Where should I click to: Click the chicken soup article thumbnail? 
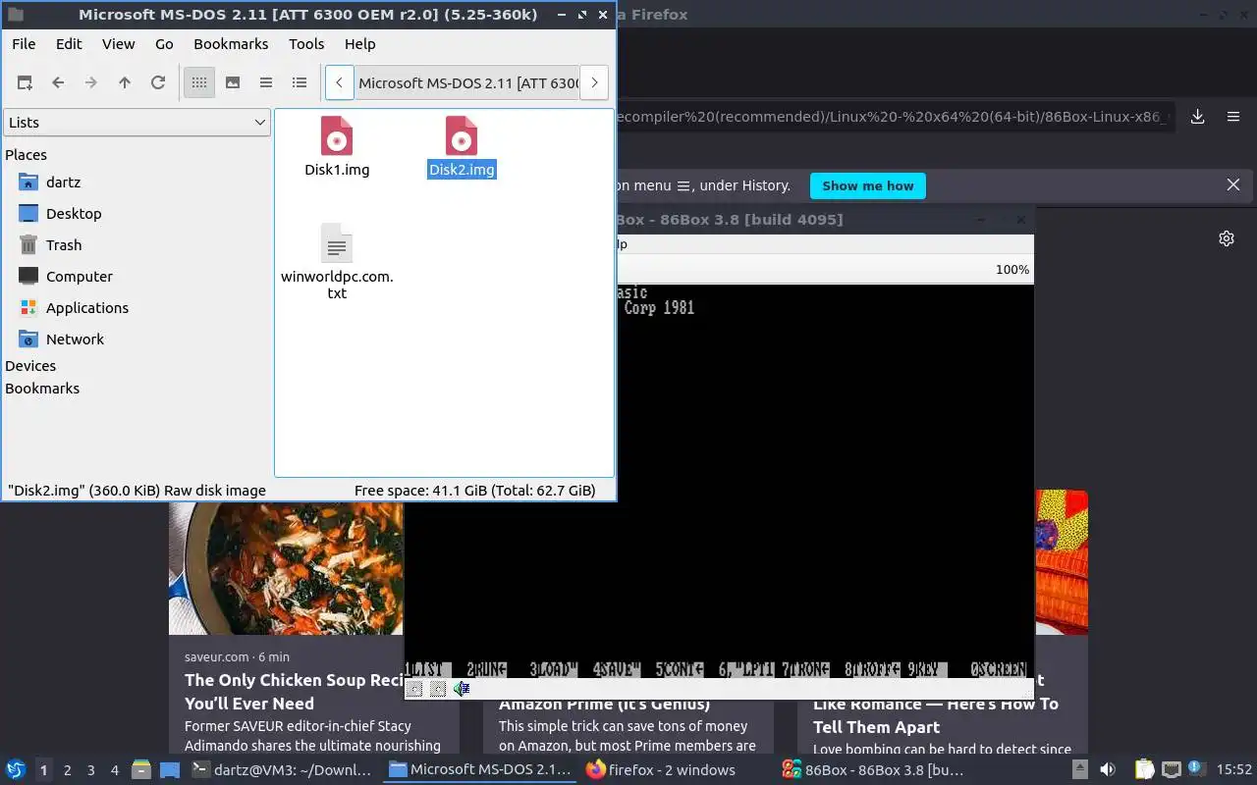pos(286,568)
